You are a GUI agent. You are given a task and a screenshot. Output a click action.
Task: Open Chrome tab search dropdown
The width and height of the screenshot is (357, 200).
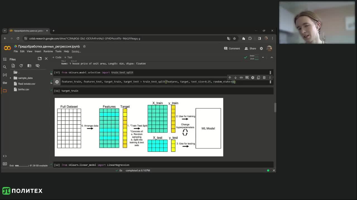coord(5,31)
